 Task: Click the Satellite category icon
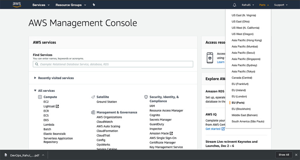pyautogui.click(x=93, y=97)
